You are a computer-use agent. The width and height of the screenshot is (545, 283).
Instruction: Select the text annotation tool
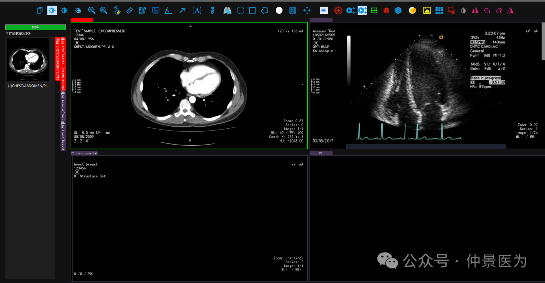pos(197,10)
